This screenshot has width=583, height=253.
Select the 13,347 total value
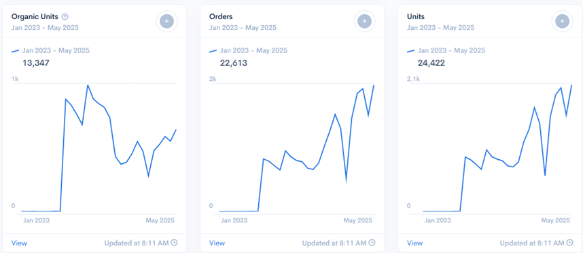pos(36,63)
